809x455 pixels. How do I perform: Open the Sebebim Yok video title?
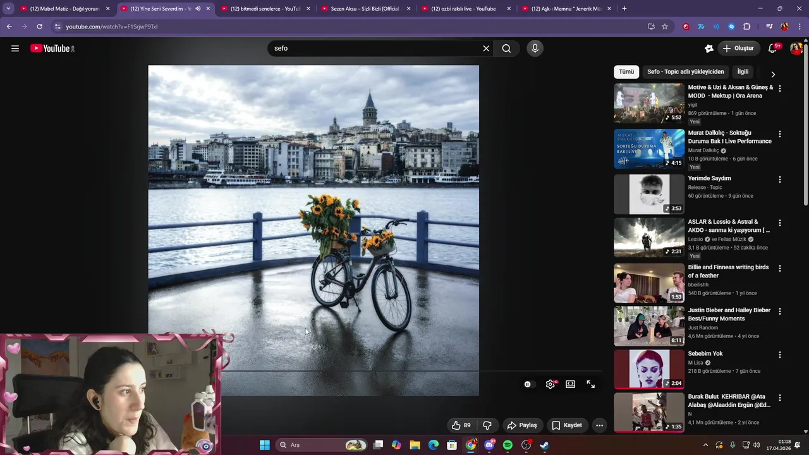click(x=705, y=353)
